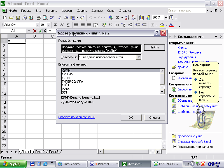Uncheck Показывать при запуске checkbox

175,146
